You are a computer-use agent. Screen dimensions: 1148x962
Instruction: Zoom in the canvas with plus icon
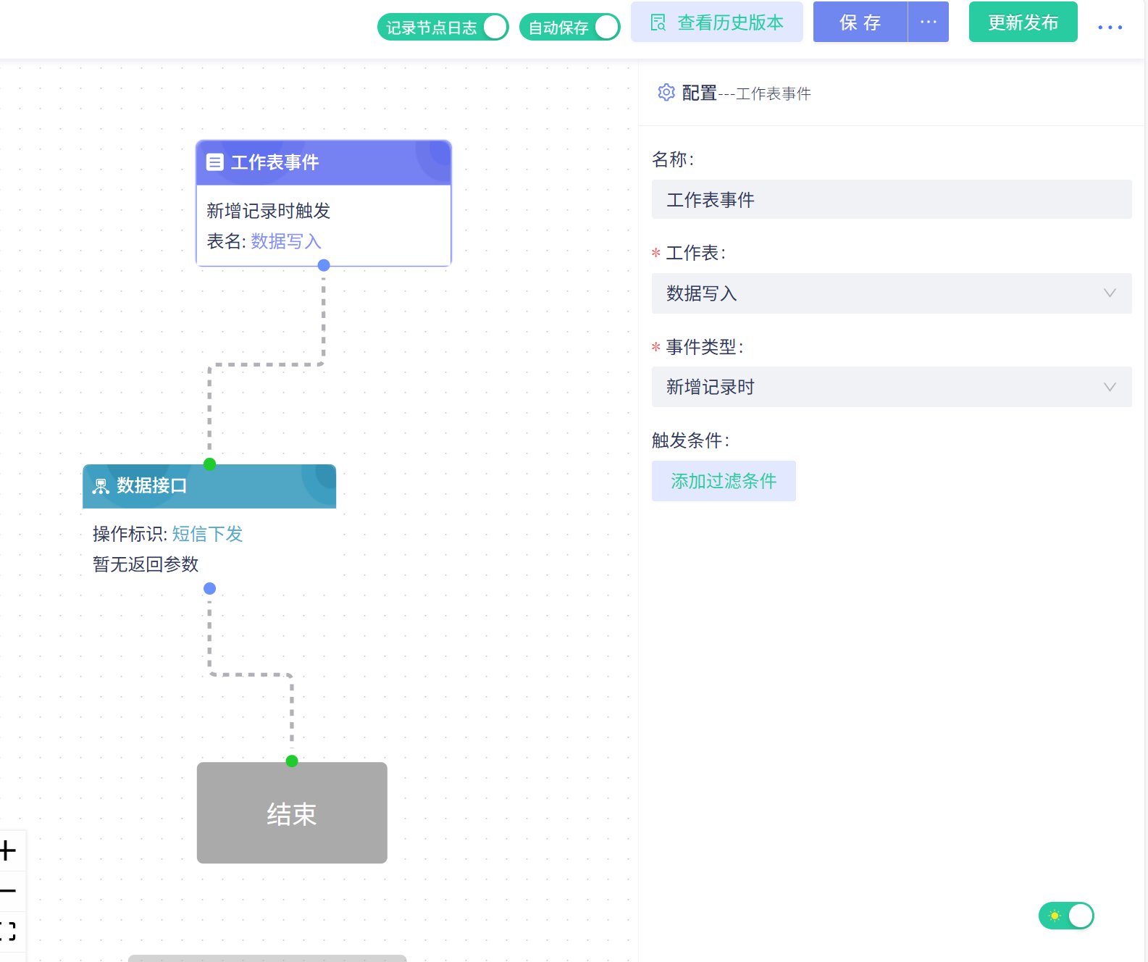[9, 850]
